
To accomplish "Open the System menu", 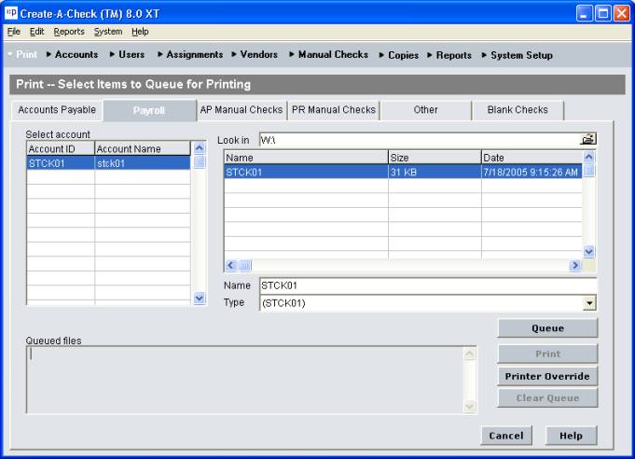I will [108, 32].
